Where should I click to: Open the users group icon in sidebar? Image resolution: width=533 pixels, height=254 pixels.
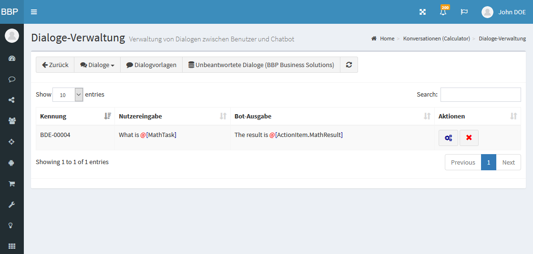[x=12, y=121]
